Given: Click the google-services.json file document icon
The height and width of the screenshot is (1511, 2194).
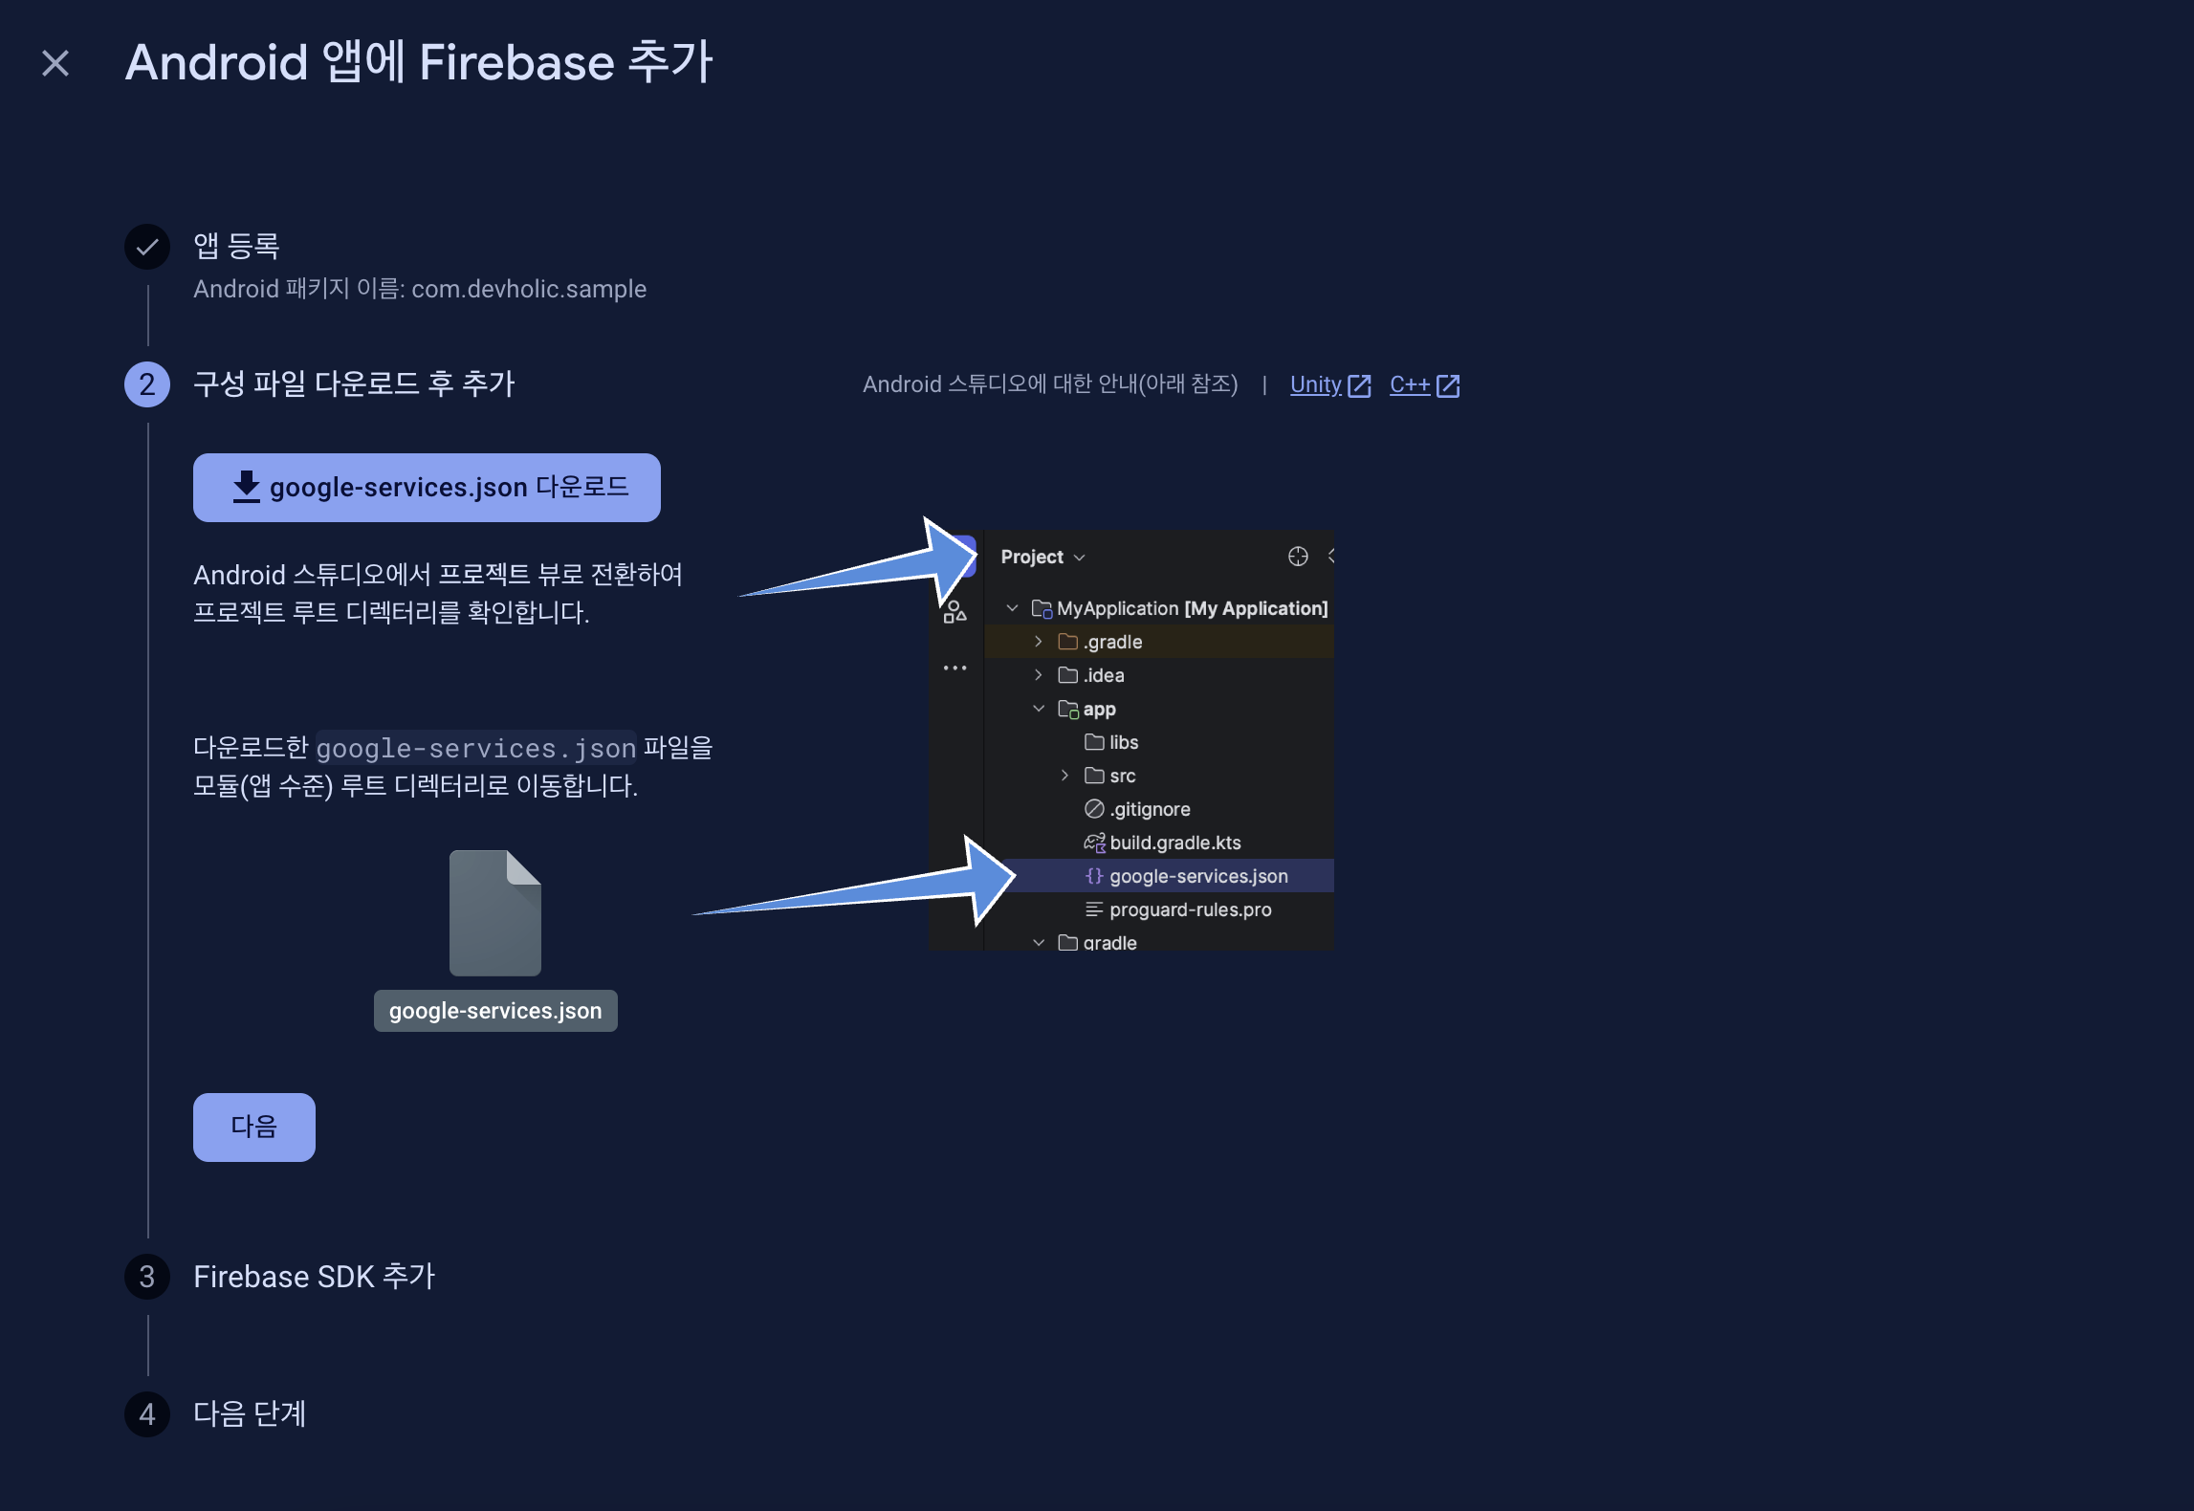Looking at the screenshot, I should coord(494,913).
